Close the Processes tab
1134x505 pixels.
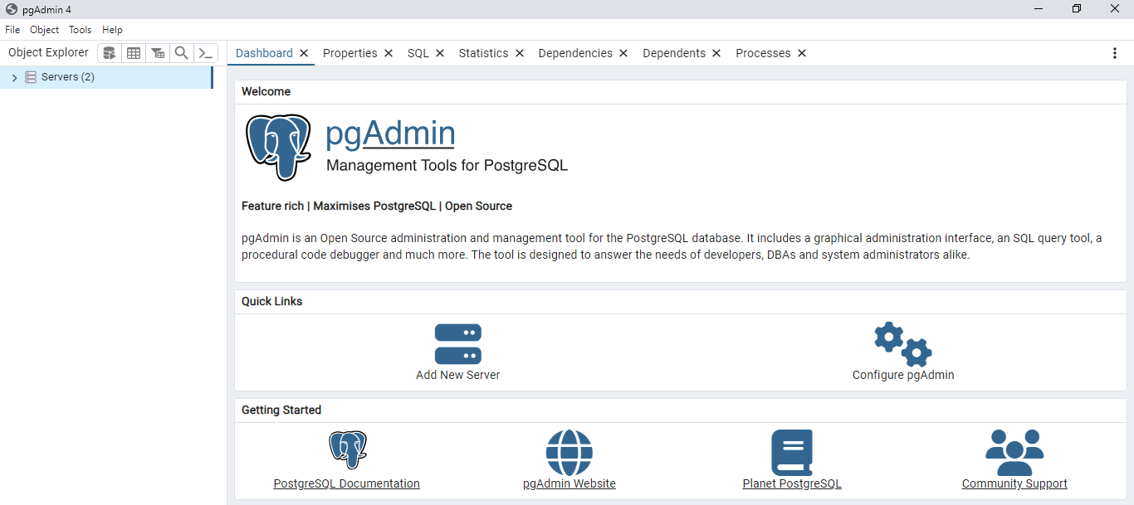(802, 53)
